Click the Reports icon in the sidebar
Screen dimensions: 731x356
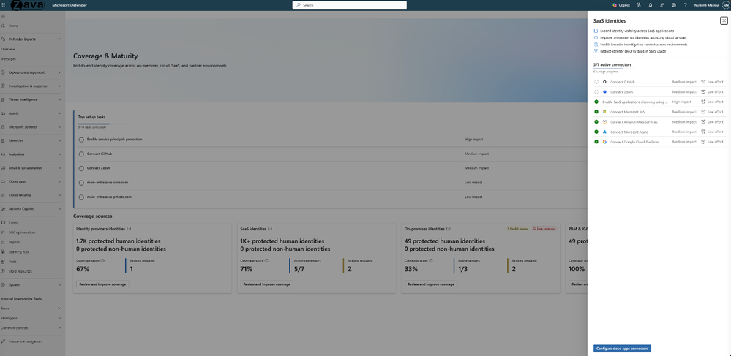coord(3,242)
